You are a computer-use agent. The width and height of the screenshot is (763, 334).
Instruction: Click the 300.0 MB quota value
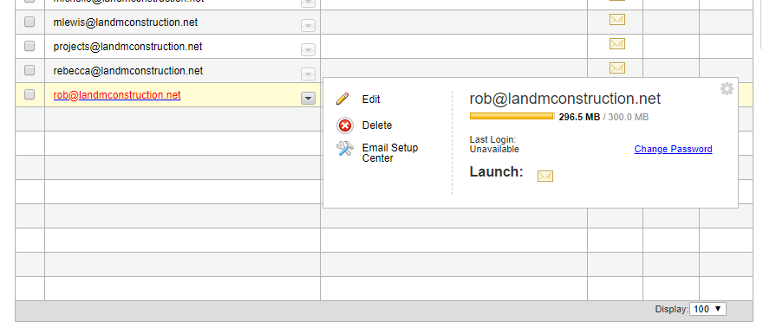point(629,117)
